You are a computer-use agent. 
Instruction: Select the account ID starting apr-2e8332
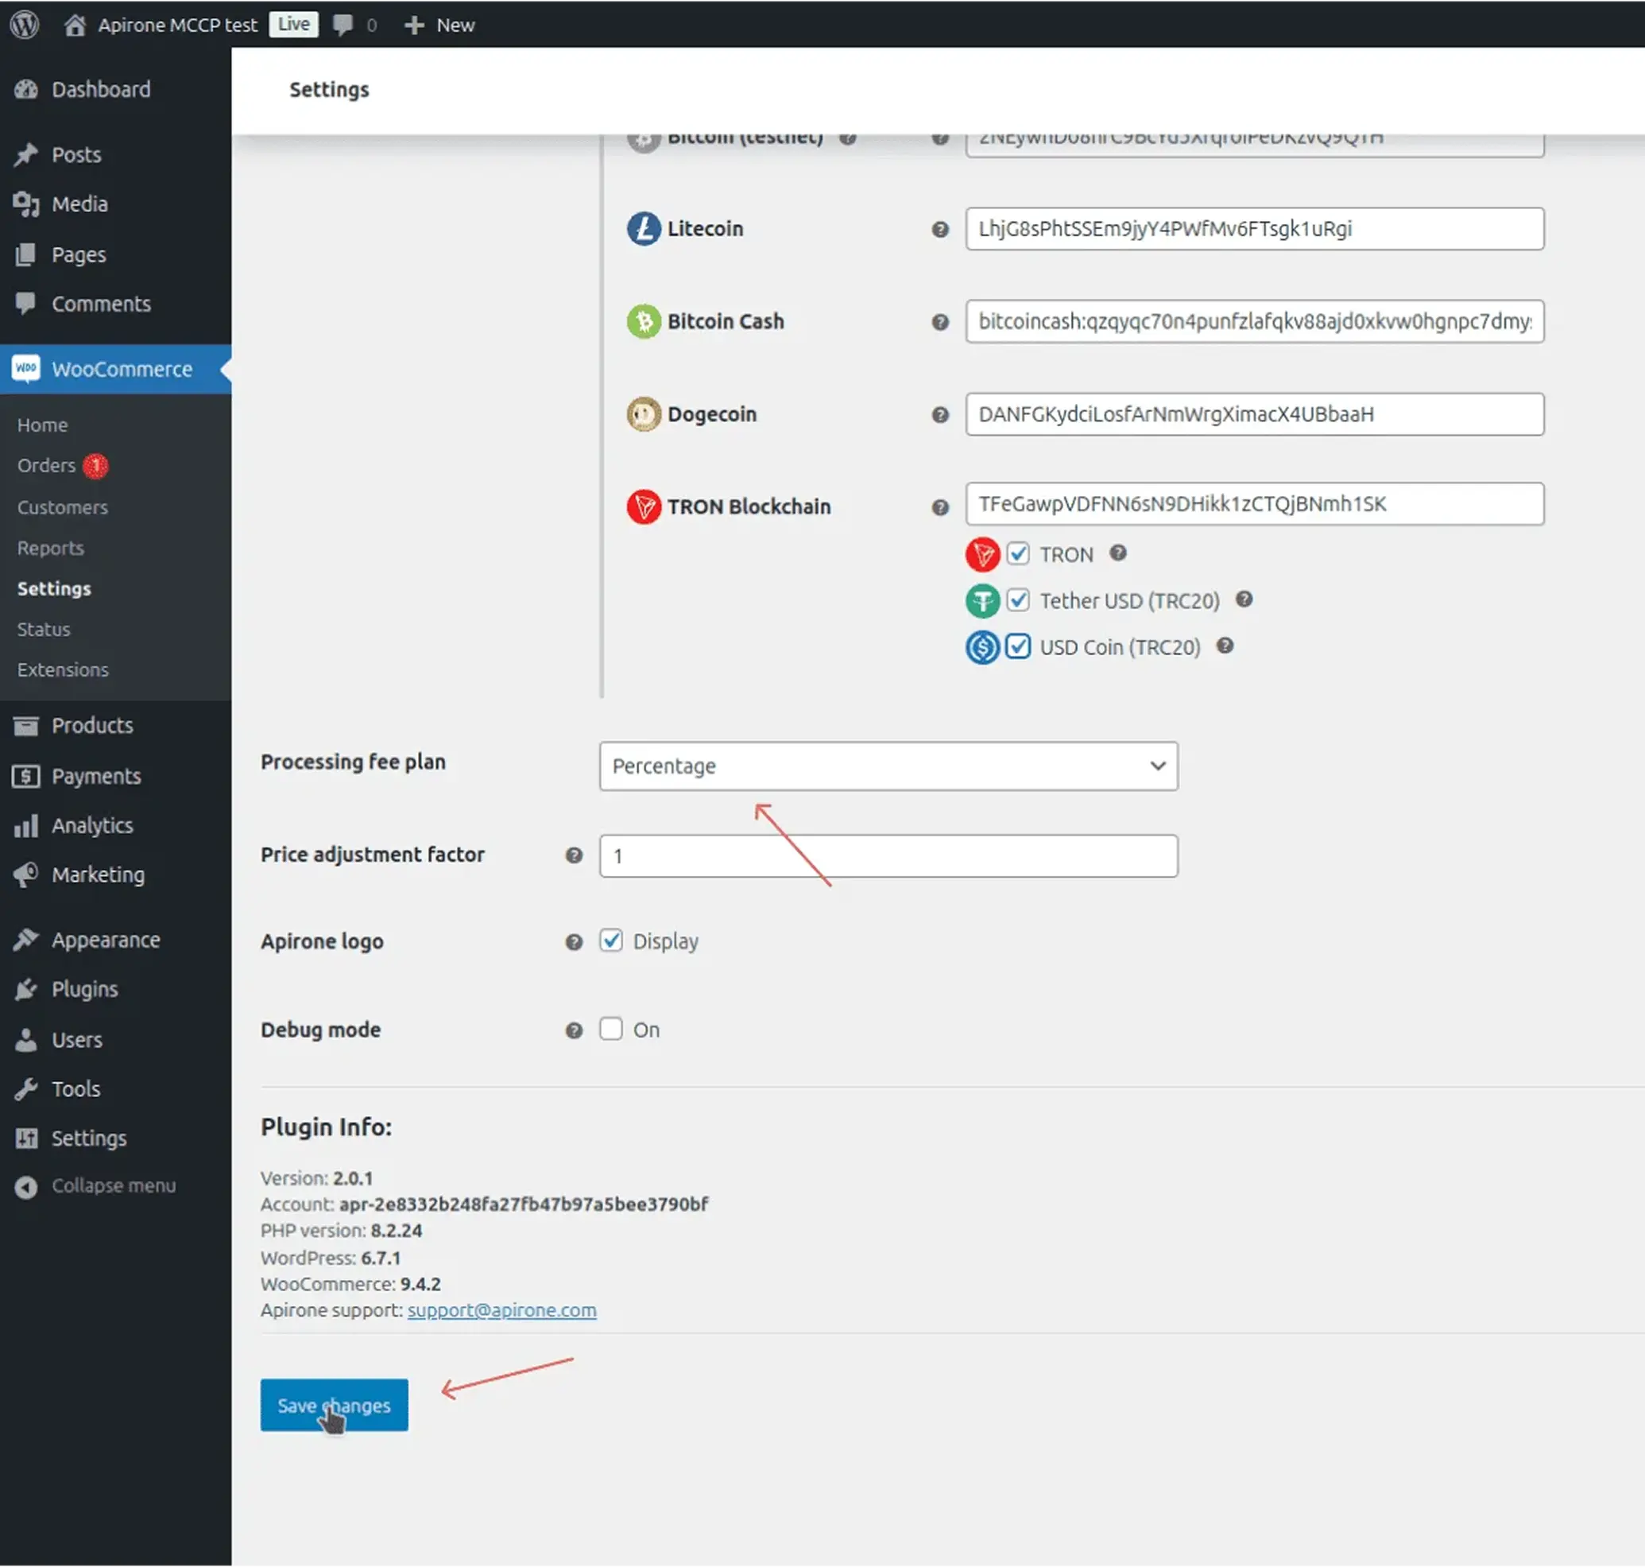pyautogui.click(x=524, y=1204)
